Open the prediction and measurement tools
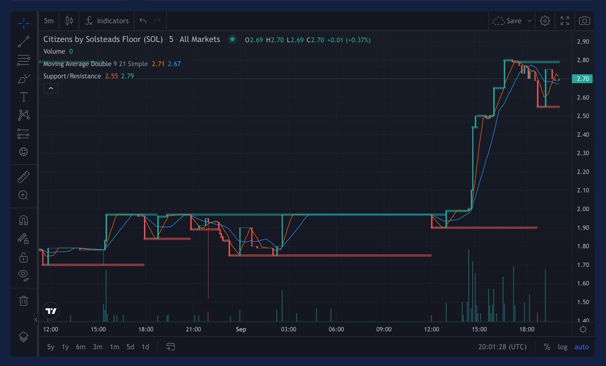Screen dimensions: 606x366 pyautogui.click(x=23, y=134)
